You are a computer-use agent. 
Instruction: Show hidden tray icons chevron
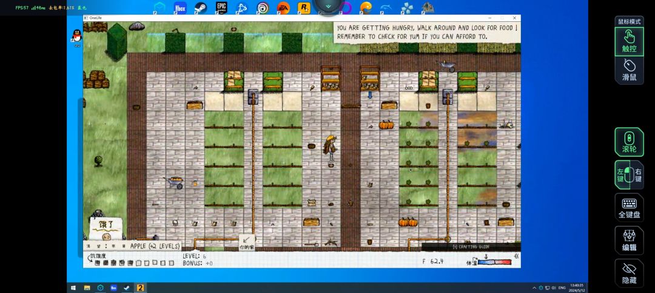point(534,288)
